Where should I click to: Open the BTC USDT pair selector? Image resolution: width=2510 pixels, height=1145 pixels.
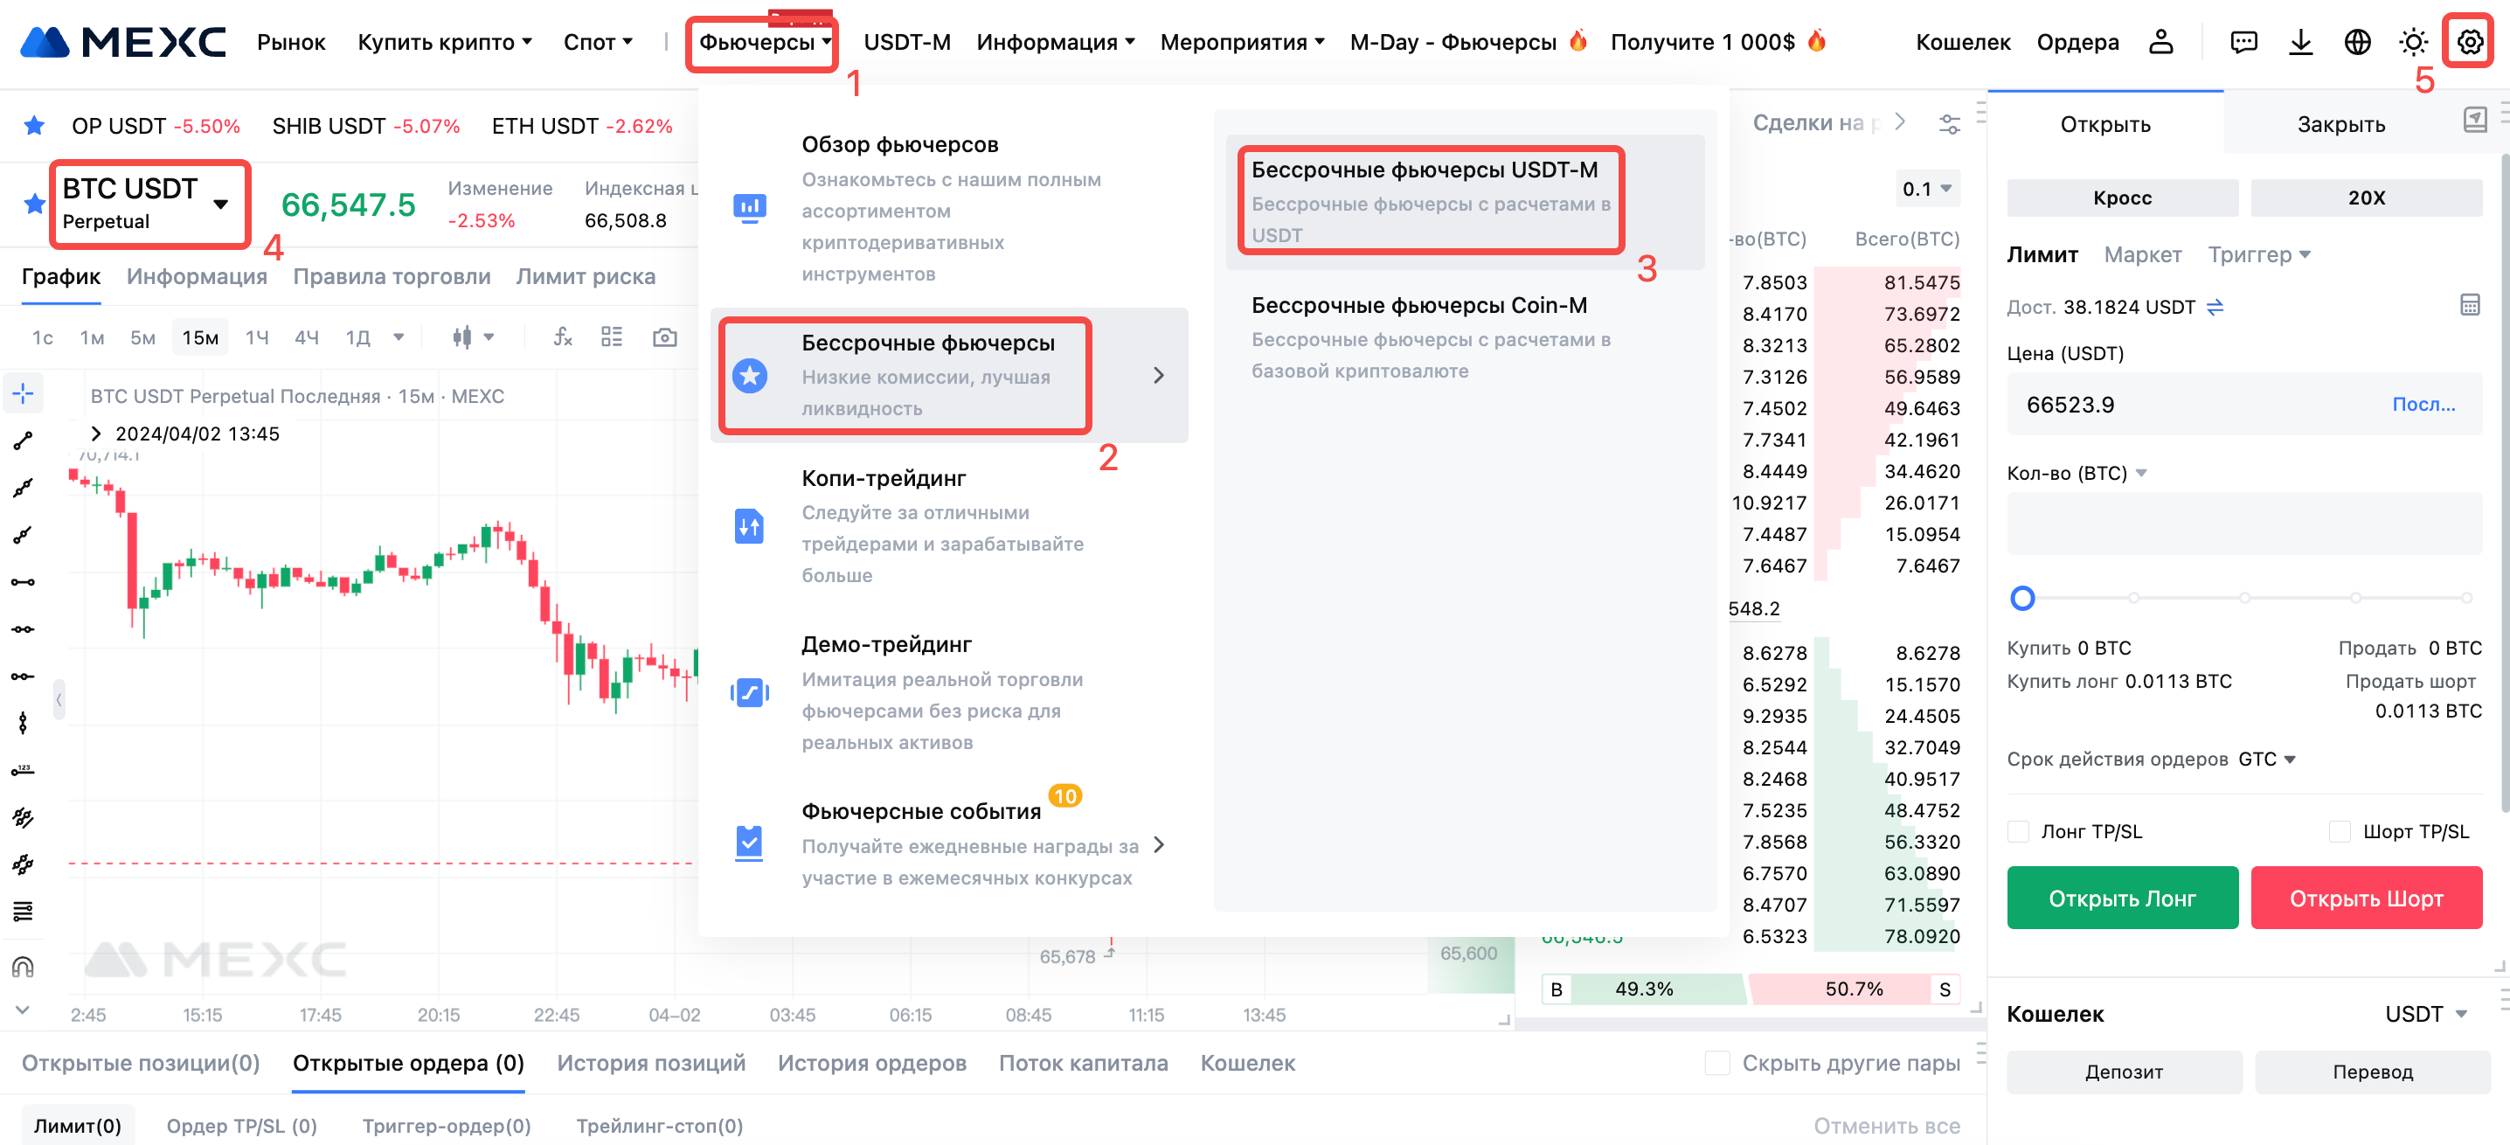(146, 203)
